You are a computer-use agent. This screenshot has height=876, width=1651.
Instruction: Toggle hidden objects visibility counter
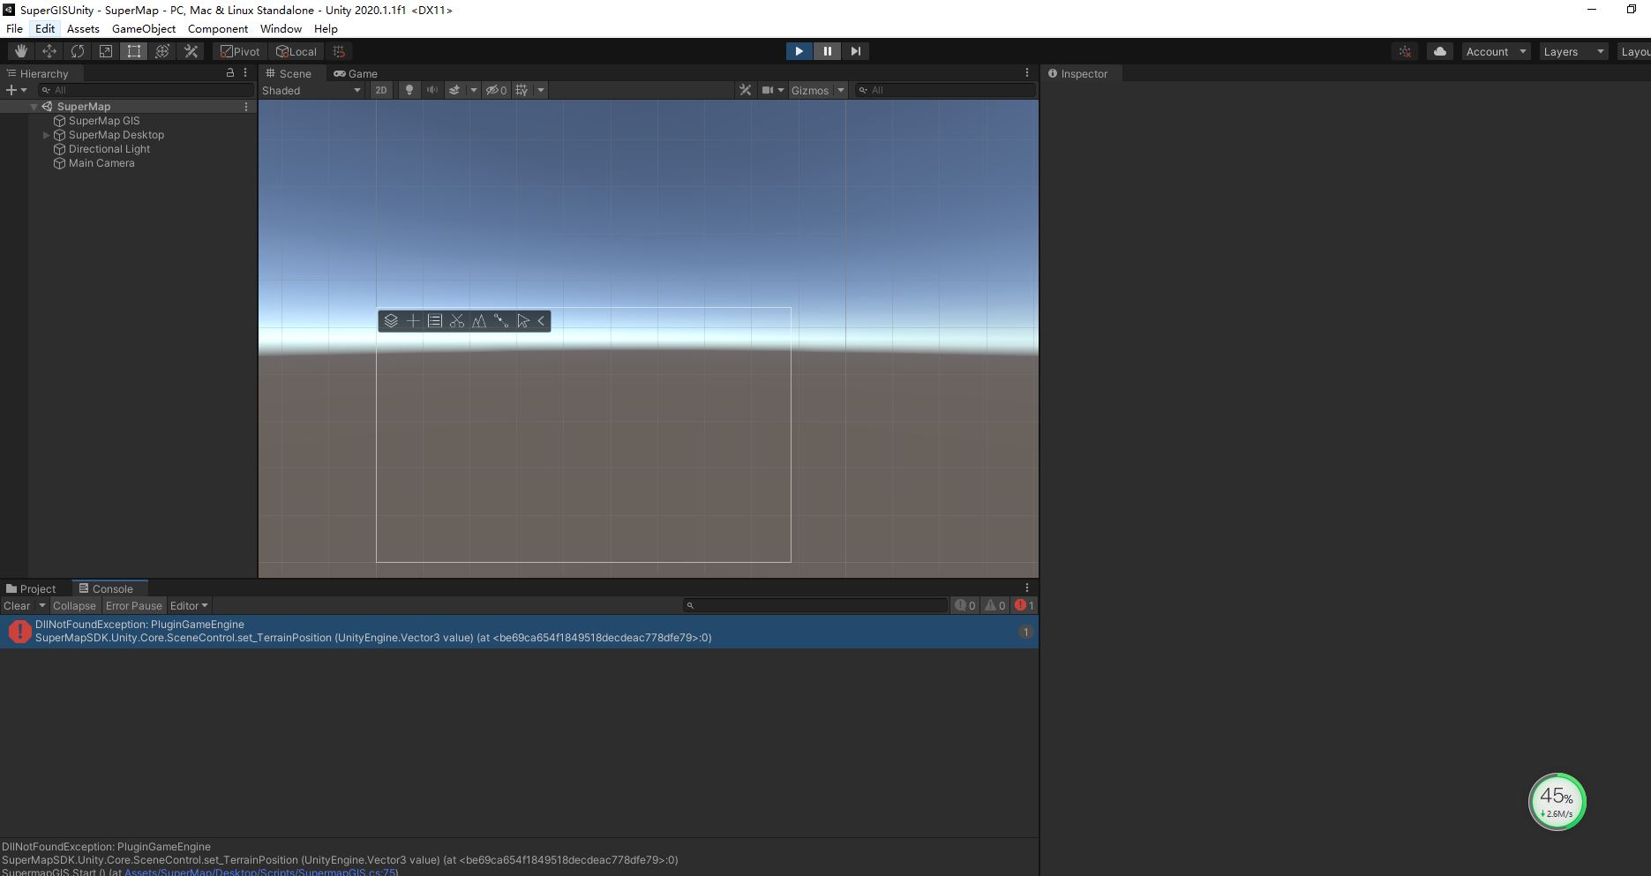point(496,90)
